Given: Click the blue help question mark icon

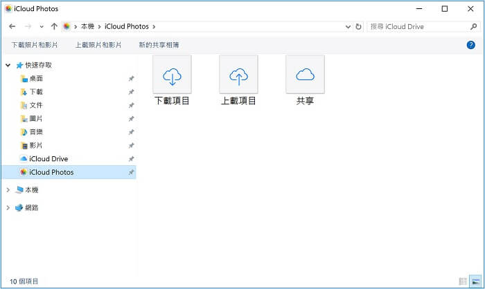Looking at the screenshot, I should (x=470, y=45).
